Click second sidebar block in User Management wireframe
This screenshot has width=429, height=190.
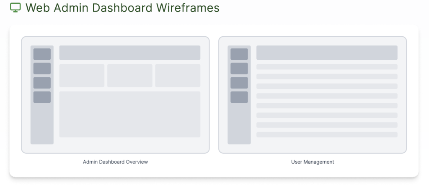(x=239, y=68)
